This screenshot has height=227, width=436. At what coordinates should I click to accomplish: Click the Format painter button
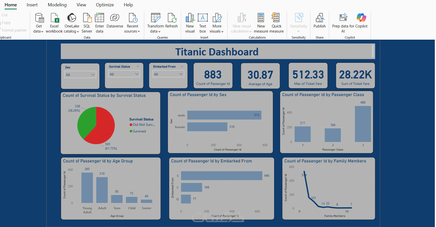14,30
